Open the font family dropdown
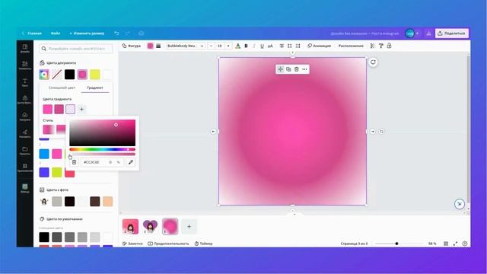 pos(186,46)
